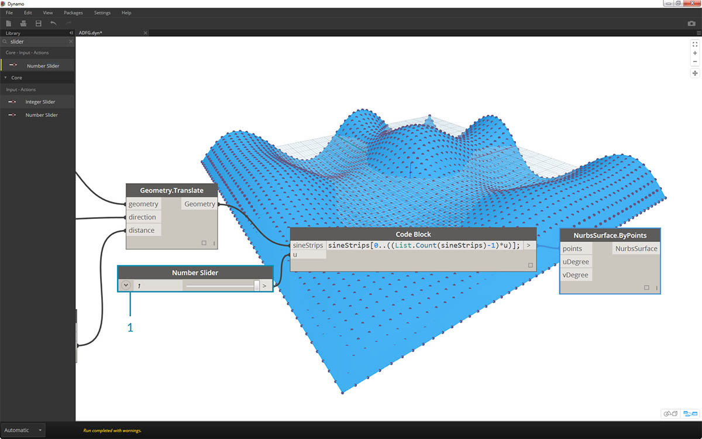The image size is (702, 439).
Task: Click the New file toolbar icon
Action: coord(9,23)
